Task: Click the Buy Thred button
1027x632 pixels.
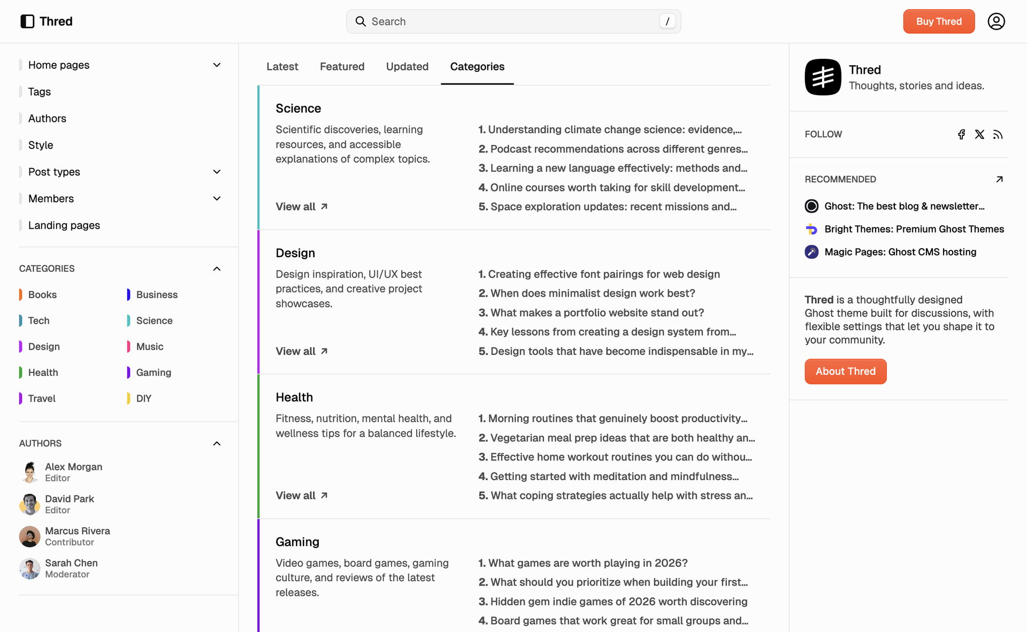Action: click(939, 21)
